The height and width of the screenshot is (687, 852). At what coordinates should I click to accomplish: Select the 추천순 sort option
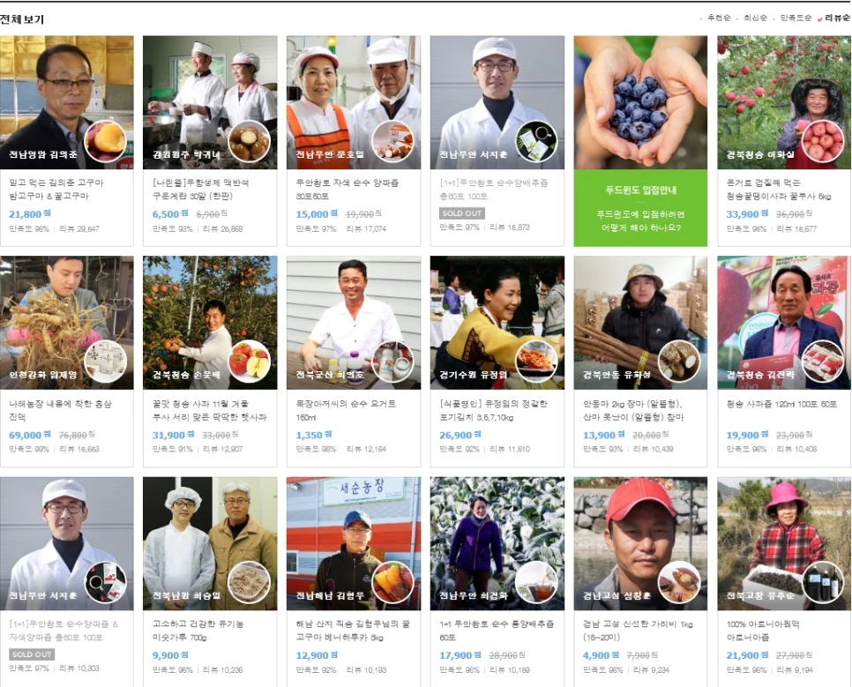(719, 18)
